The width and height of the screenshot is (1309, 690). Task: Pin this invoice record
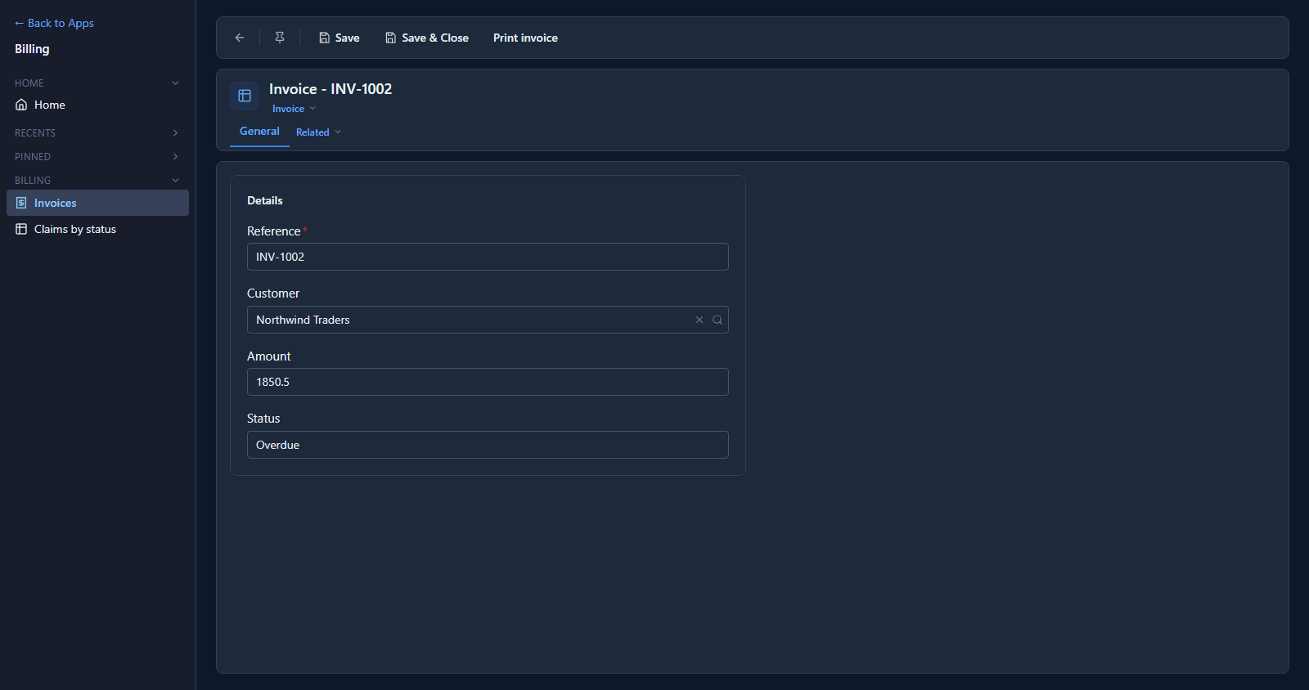click(280, 38)
